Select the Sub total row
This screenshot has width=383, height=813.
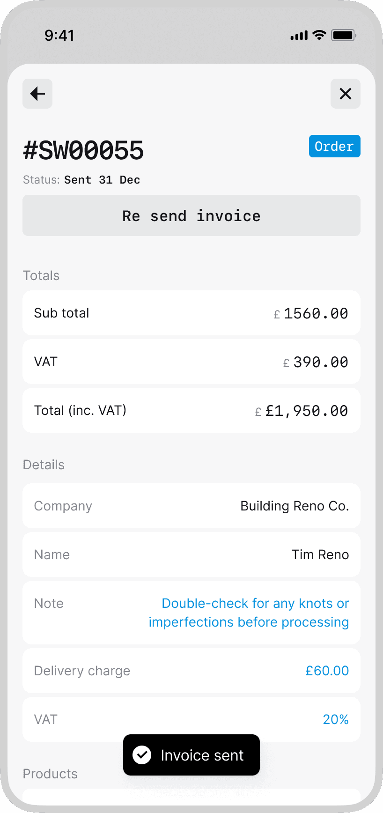tap(191, 313)
